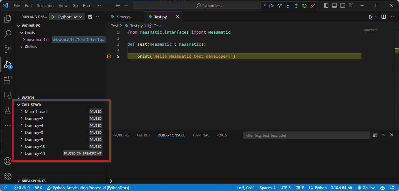Open Run and Debug views more actions
399x191 pixels.
tap(98, 17)
